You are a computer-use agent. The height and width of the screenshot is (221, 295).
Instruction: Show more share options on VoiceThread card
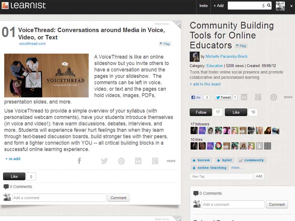click(x=171, y=161)
